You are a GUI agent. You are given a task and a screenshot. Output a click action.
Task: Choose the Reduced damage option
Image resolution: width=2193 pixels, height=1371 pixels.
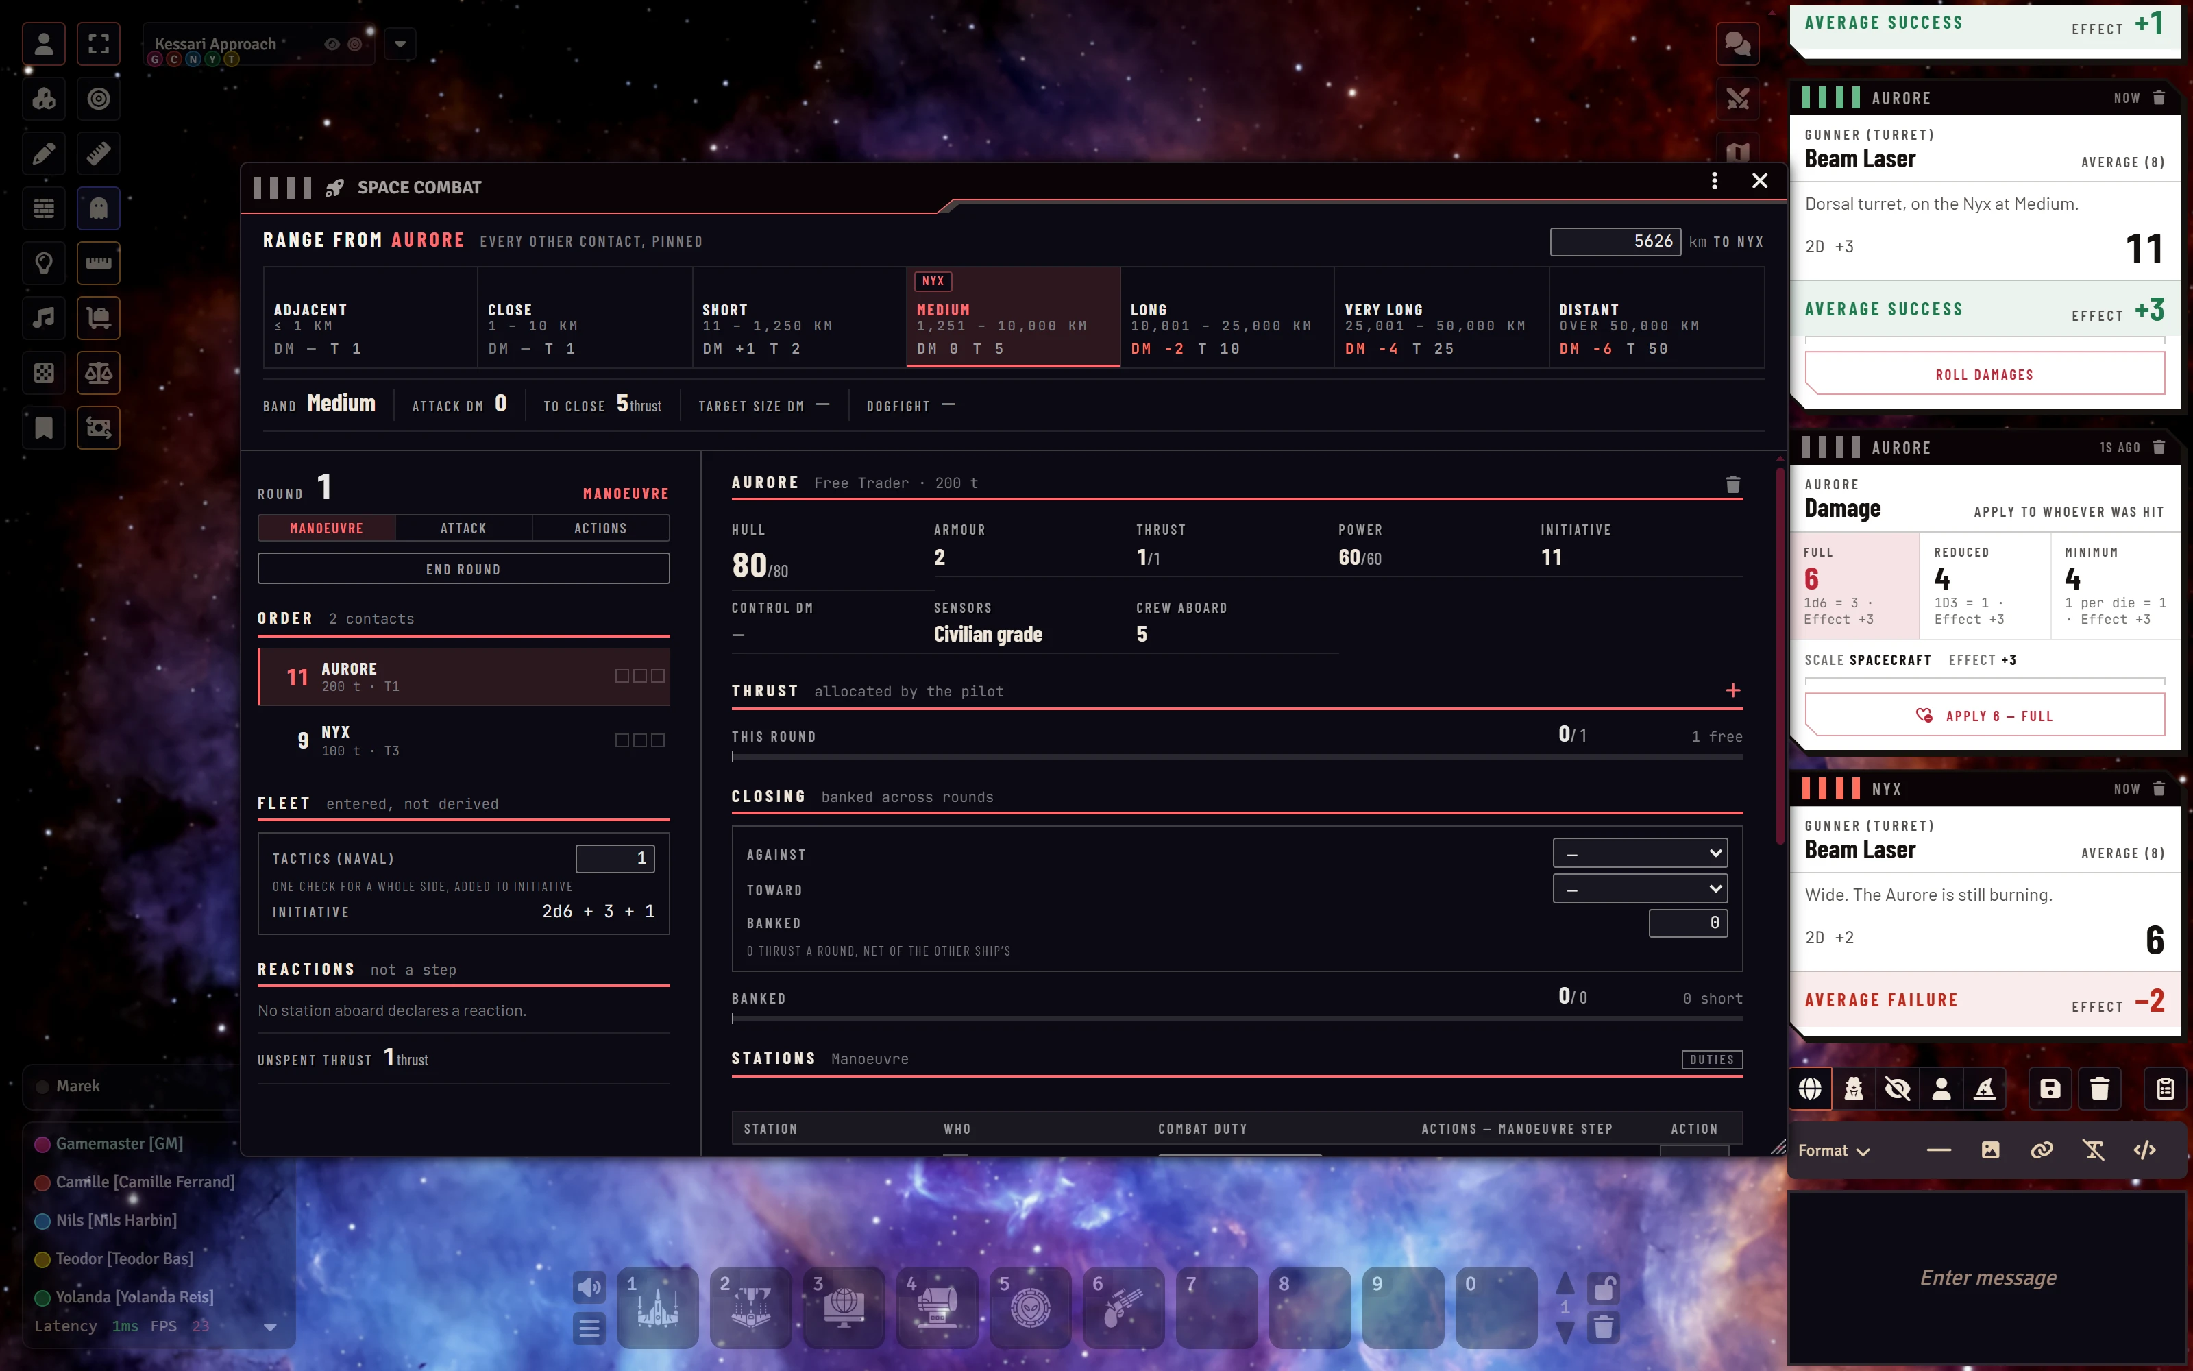(x=1985, y=585)
